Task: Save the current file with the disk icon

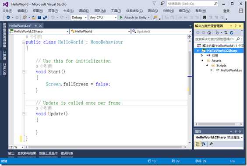Action: [x=39, y=18]
